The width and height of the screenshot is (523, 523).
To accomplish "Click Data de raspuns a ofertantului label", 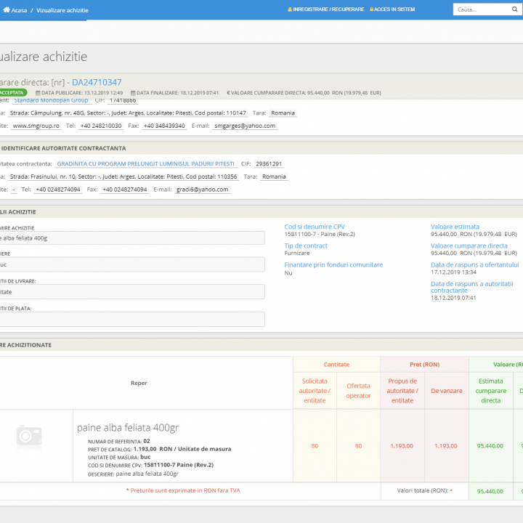I will click(475, 265).
